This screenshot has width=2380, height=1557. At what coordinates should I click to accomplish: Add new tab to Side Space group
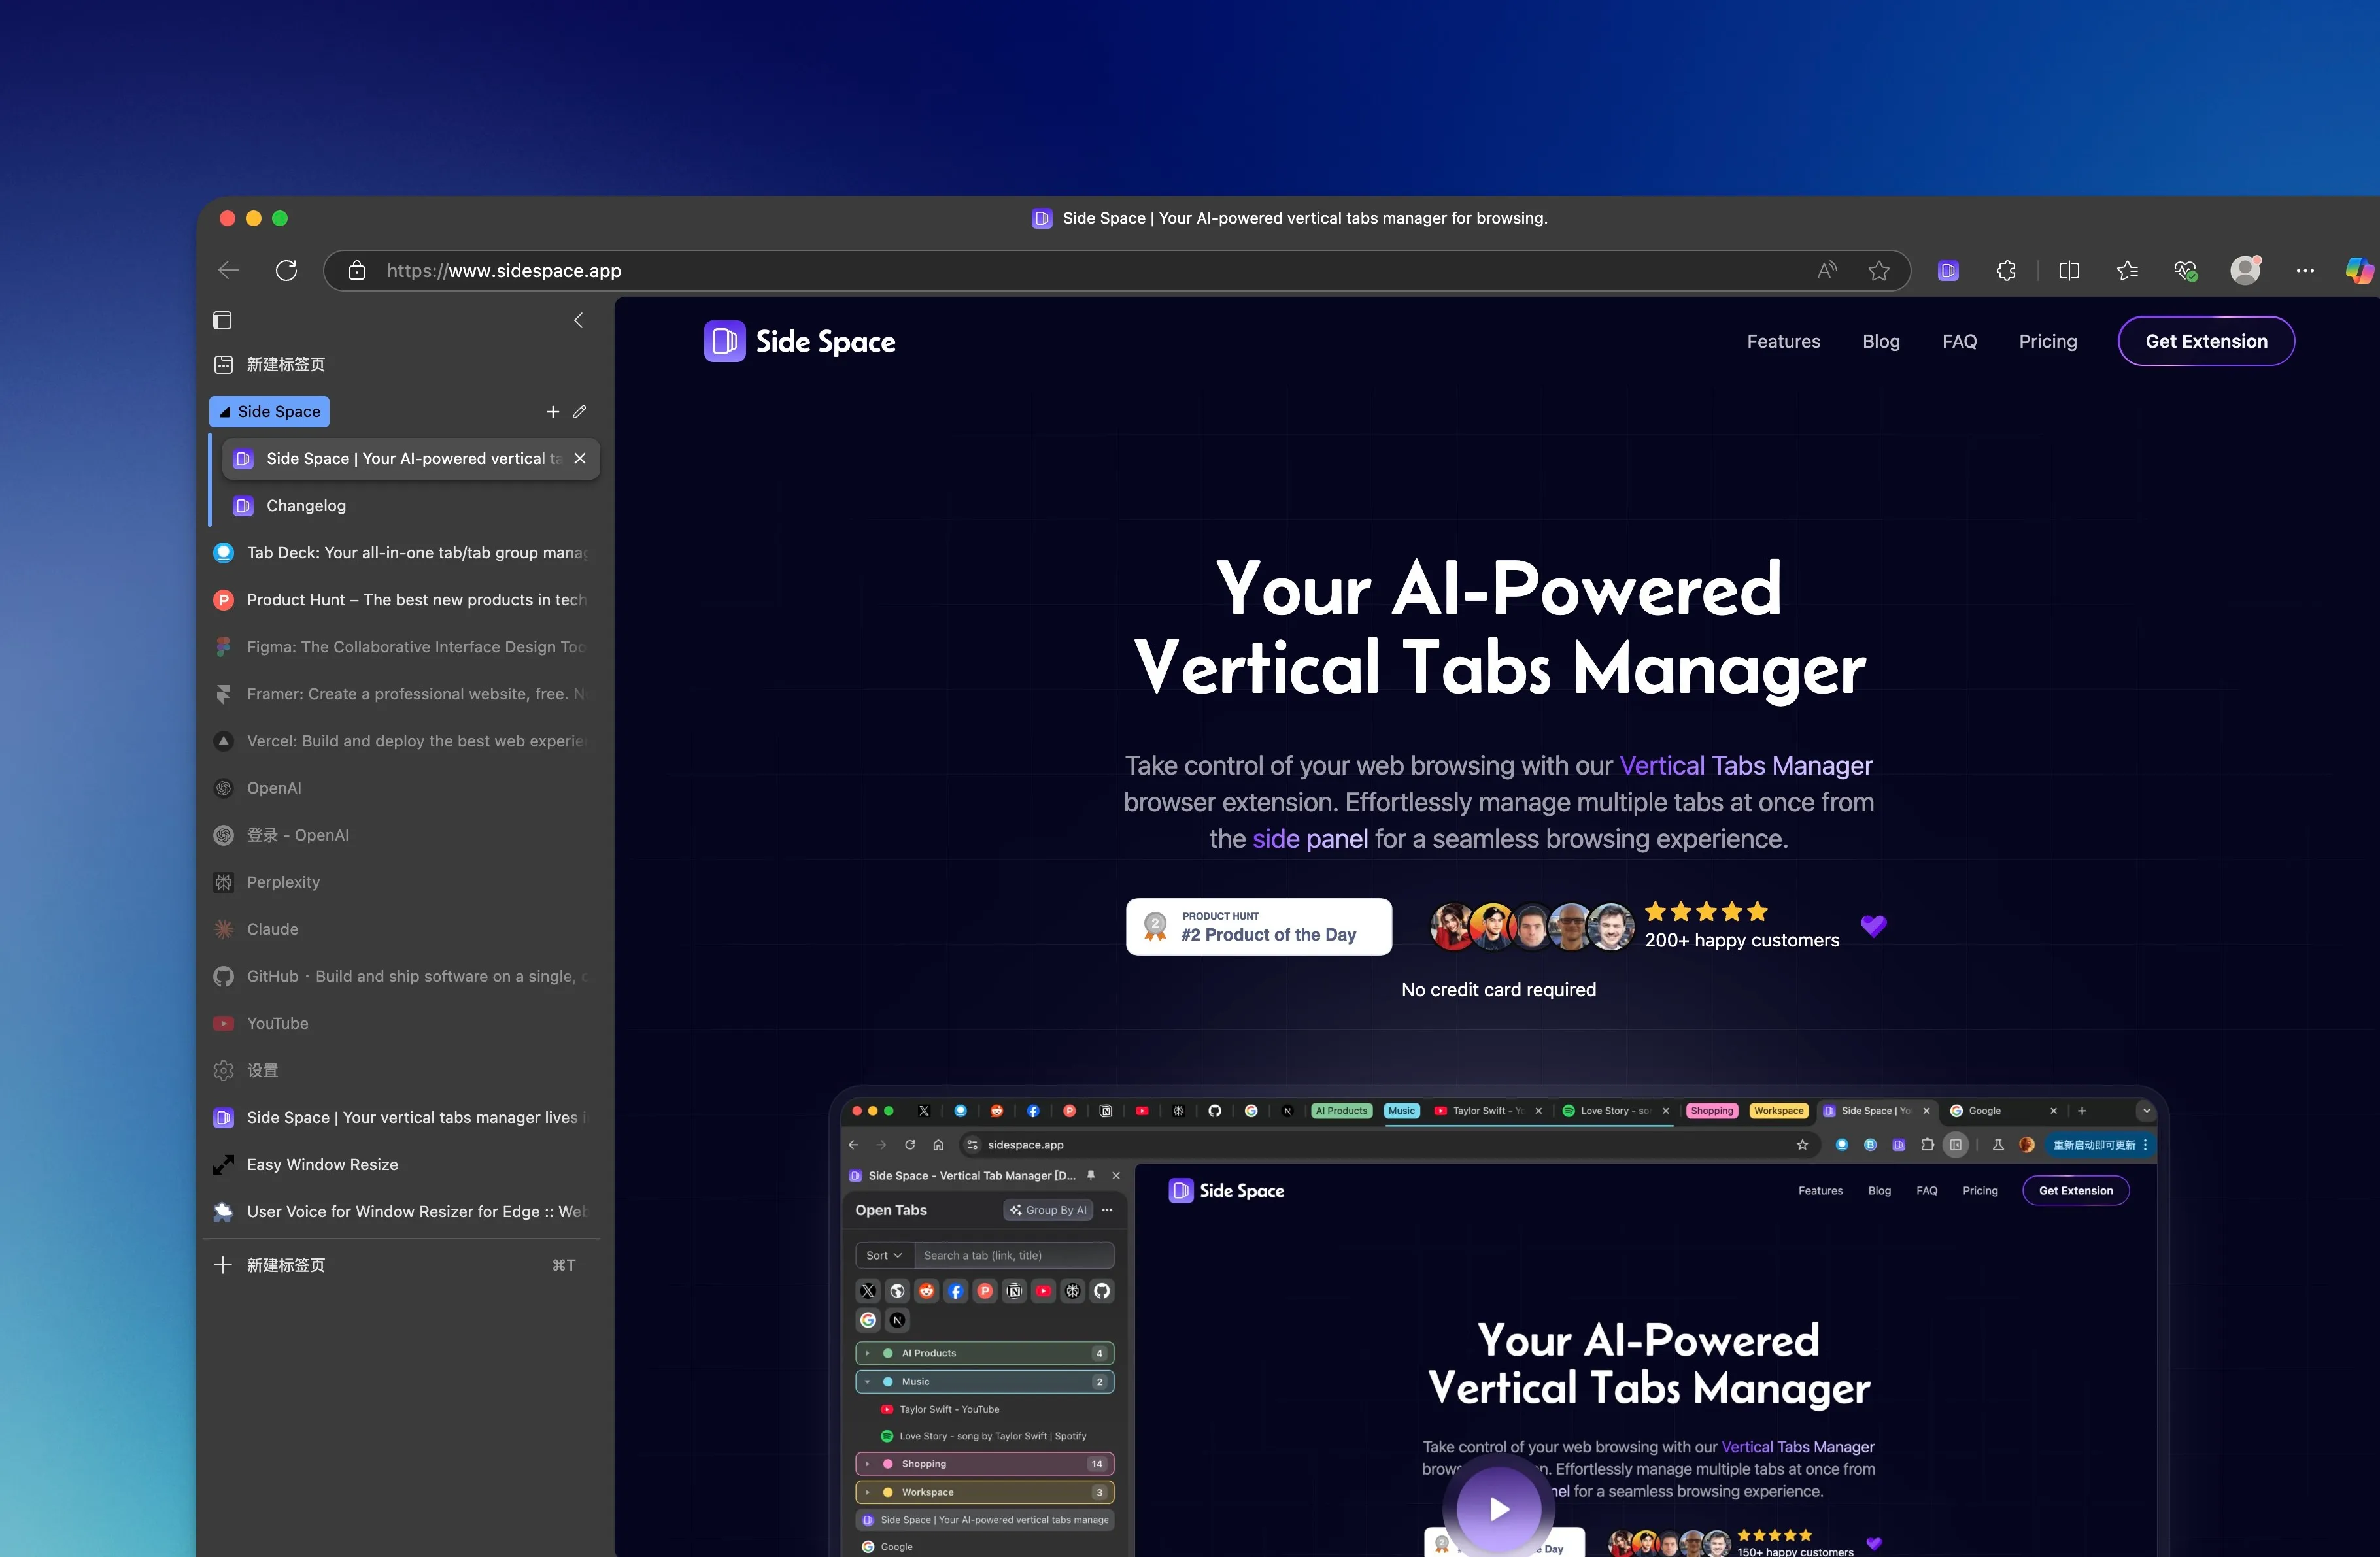[552, 412]
